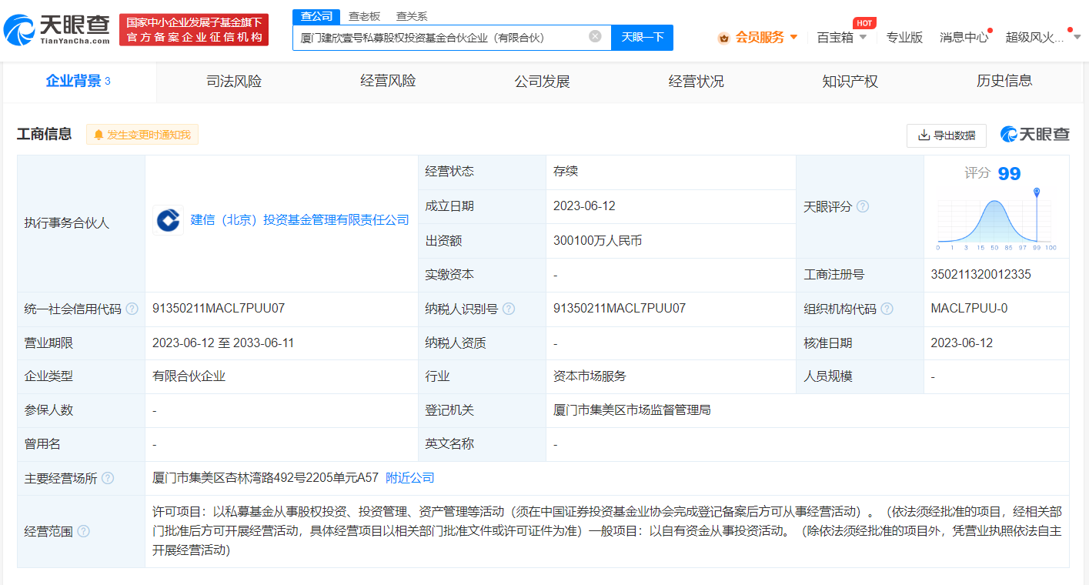Click the score value 99
This screenshot has height=585, width=1089.
point(1009,174)
